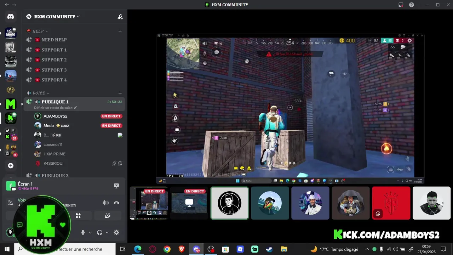Show hidden system tray icons
Image resolution: width=453 pixels, height=255 pixels.
coord(367,249)
